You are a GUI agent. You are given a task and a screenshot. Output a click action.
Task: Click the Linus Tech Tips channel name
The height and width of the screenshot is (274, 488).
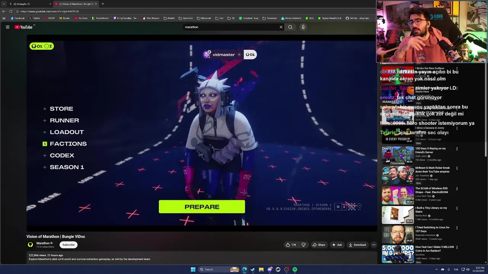click(x=424, y=196)
